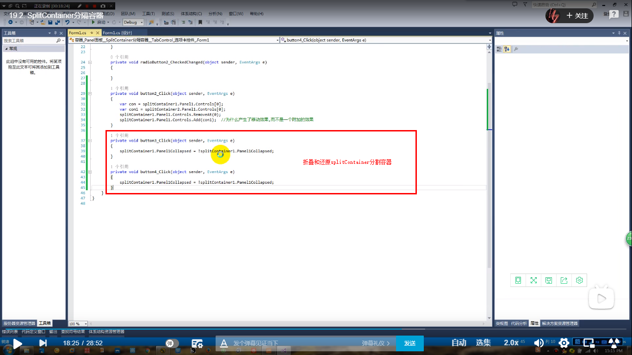Start debugging with the green Run arrow
The image size is (632, 355).
click(93, 22)
